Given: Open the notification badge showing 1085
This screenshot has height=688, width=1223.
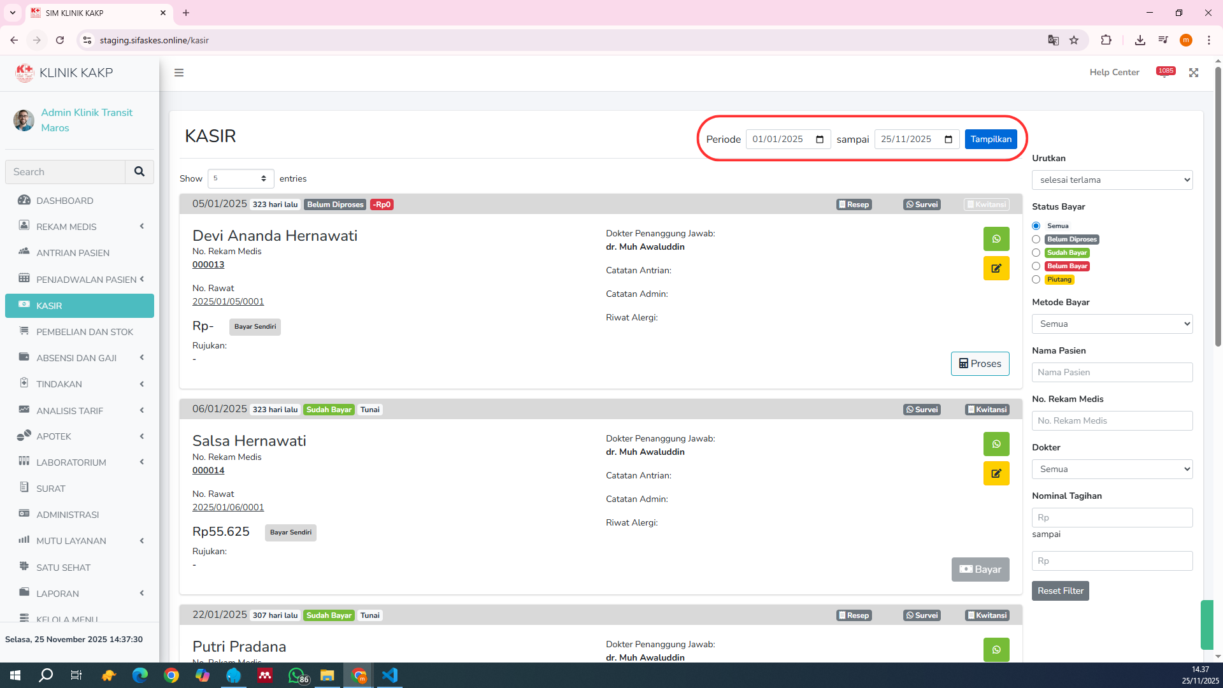Looking at the screenshot, I should tap(1165, 72).
